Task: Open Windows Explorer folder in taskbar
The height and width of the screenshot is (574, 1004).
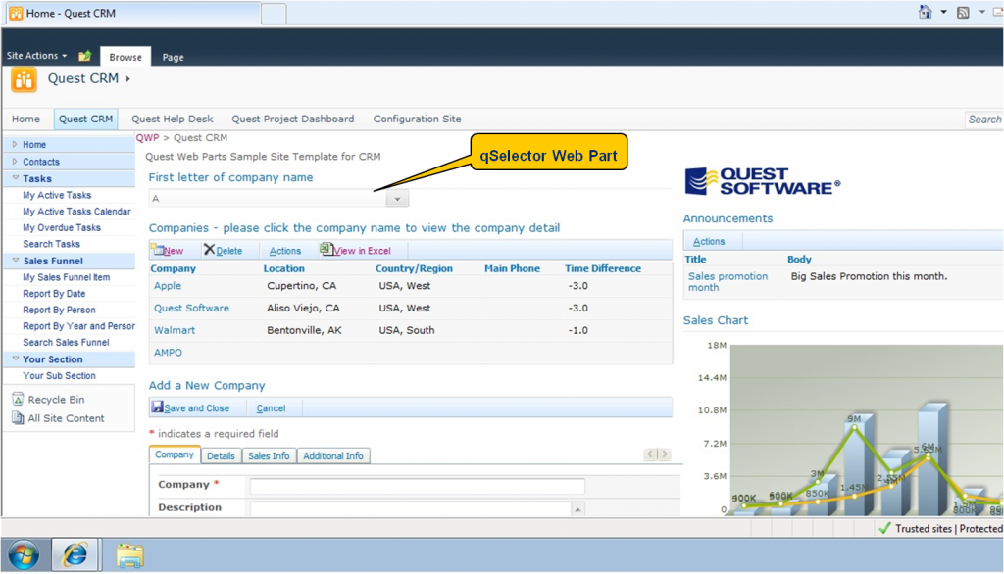Action: click(x=130, y=554)
